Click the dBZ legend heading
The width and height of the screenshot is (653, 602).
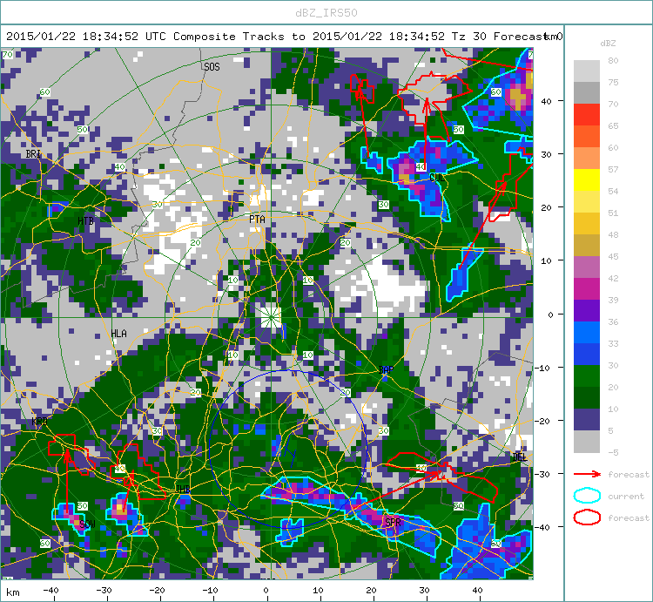608,44
